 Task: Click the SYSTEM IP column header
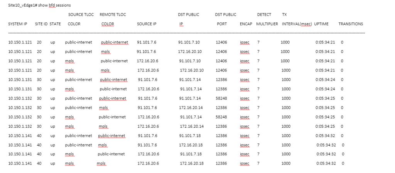click(x=18, y=24)
